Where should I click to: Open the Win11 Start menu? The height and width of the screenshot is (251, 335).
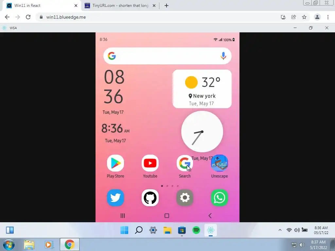124,230
